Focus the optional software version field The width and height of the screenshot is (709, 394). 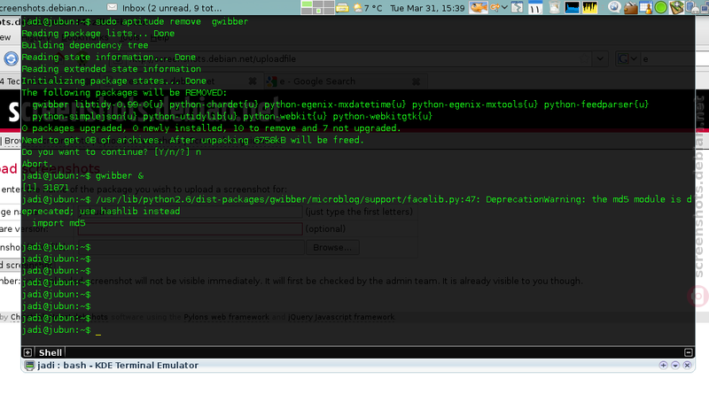click(190, 229)
